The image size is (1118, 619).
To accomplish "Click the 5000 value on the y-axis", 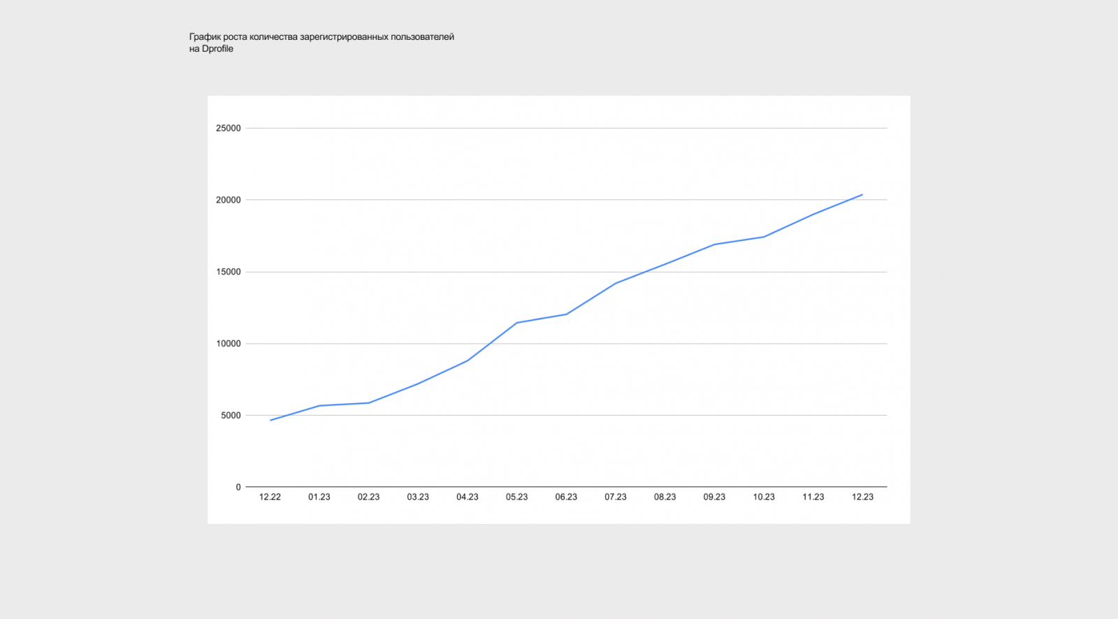I will tap(231, 416).
